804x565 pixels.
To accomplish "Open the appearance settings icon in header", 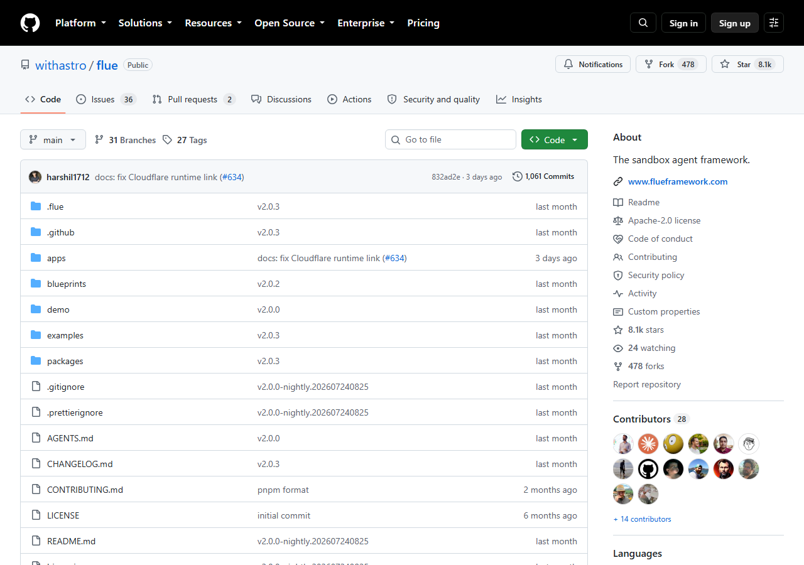I will (774, 23).
